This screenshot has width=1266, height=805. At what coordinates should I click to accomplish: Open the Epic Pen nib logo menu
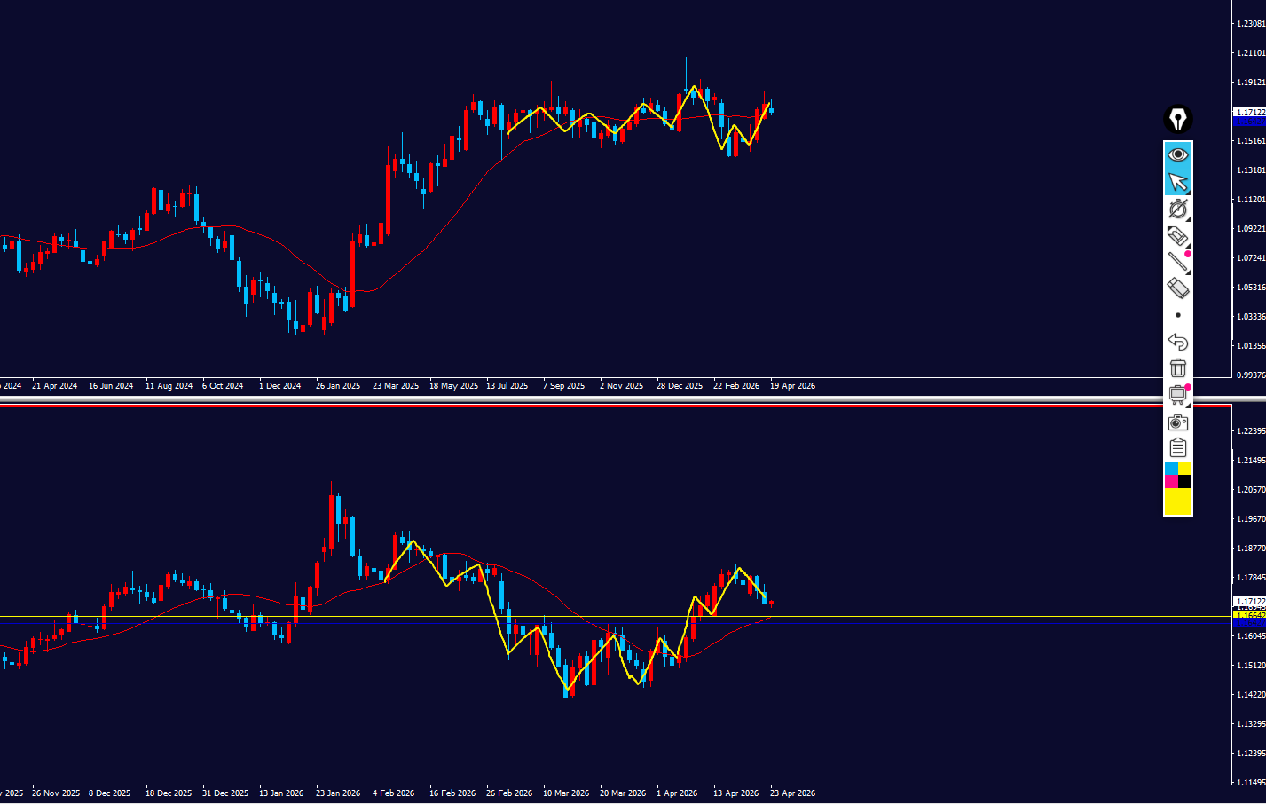(1177, 119)
